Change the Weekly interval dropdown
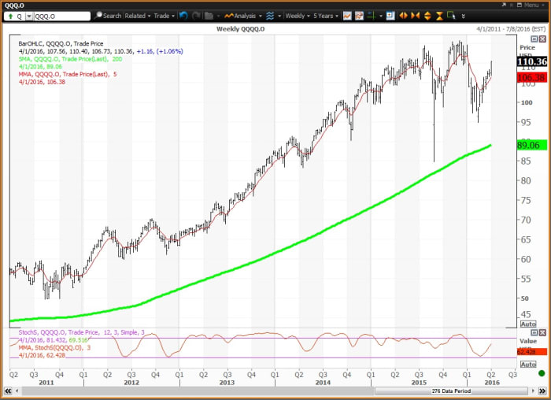 298,16
